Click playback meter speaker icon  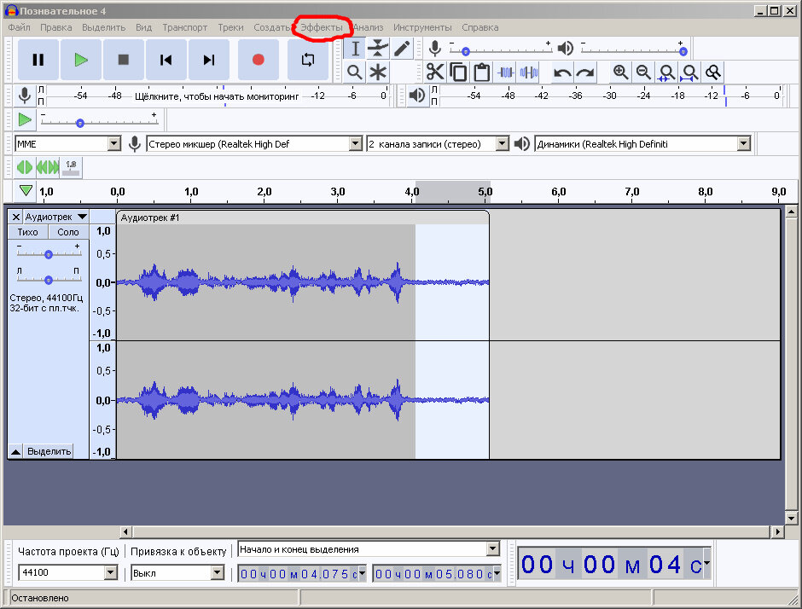(417, 96)
